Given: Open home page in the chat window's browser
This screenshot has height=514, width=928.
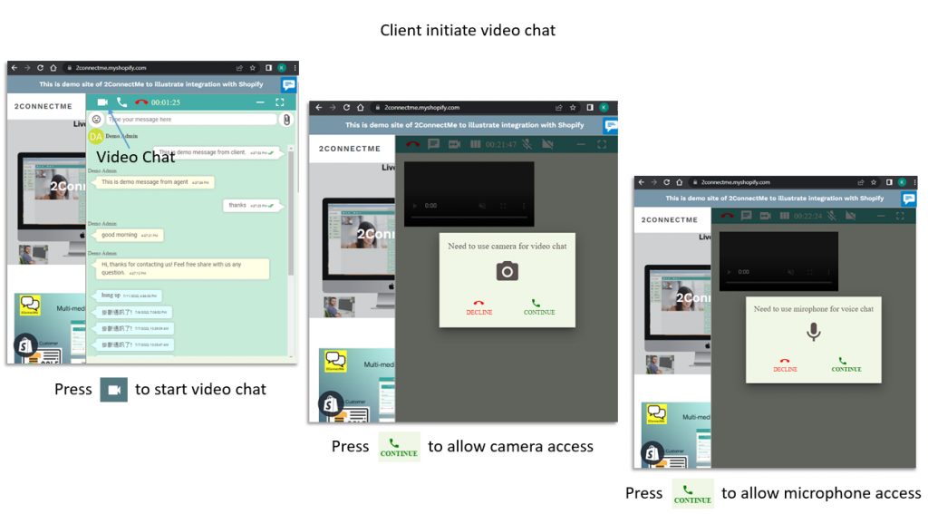Looking at the screenshot, I should 53,67.
